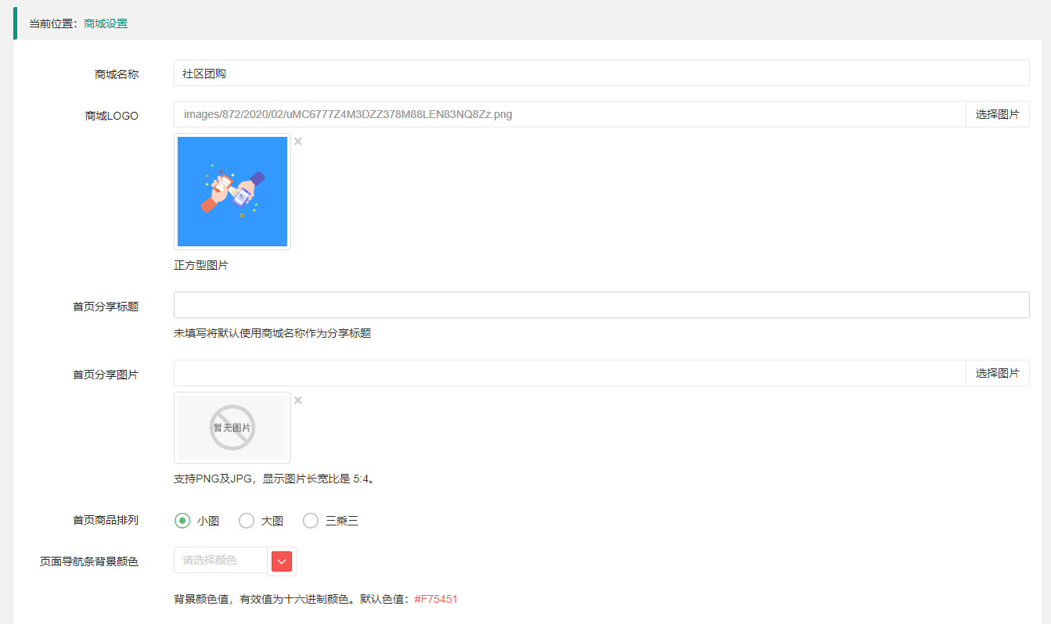Focus the 商城LOGO image path field
The width and height of the screenshot is (1051, 624).
(570, 114)
